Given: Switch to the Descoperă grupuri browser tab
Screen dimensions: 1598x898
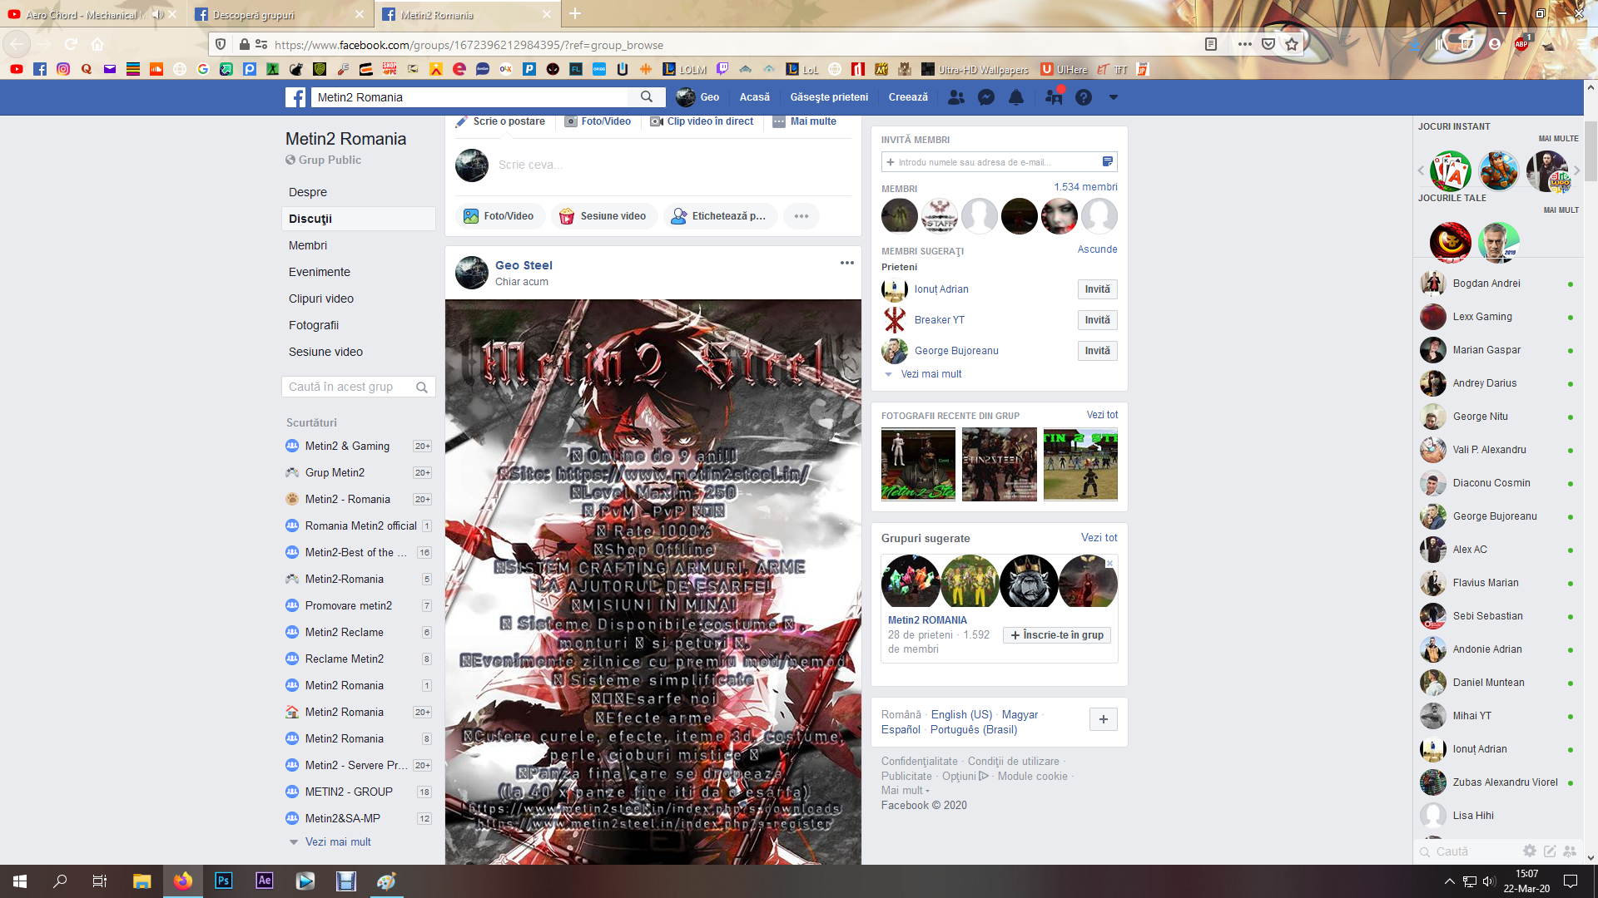Looking at the screenshot, I should click(254, 14).
